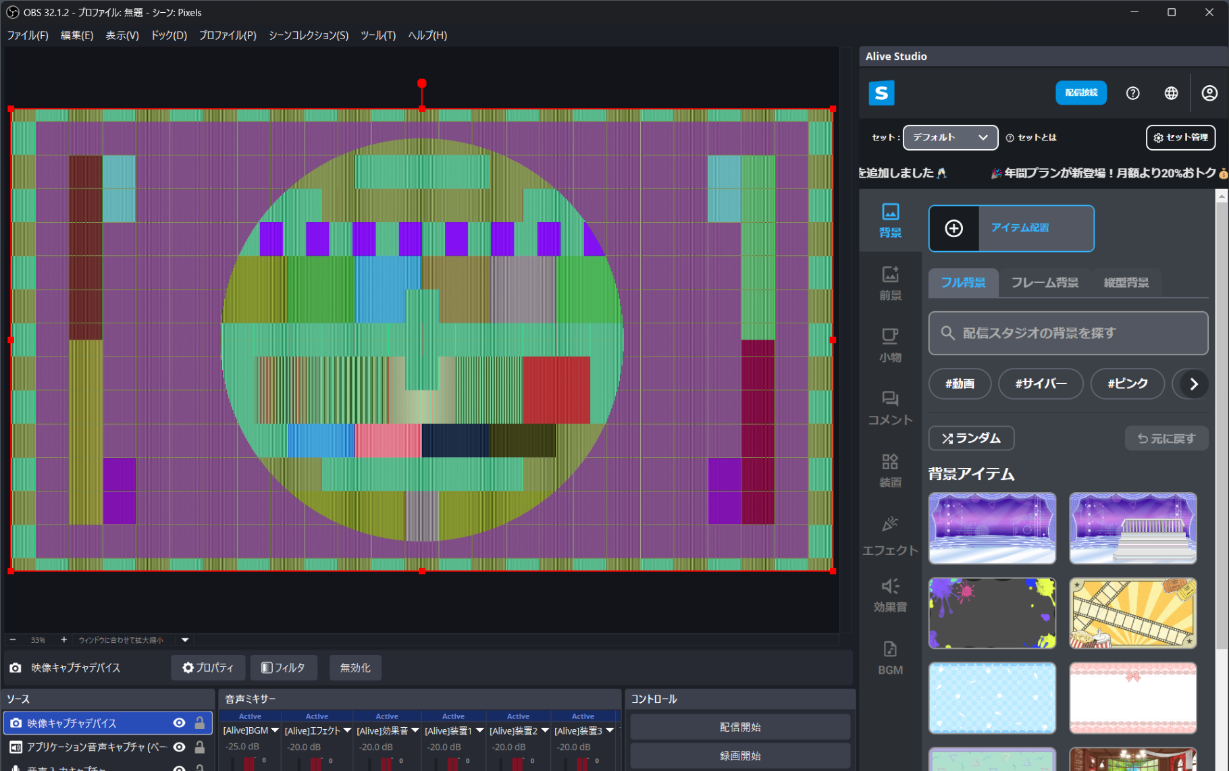Click the Alive Studio S logo
The image size is (1229, 771).
coord(881,93)
